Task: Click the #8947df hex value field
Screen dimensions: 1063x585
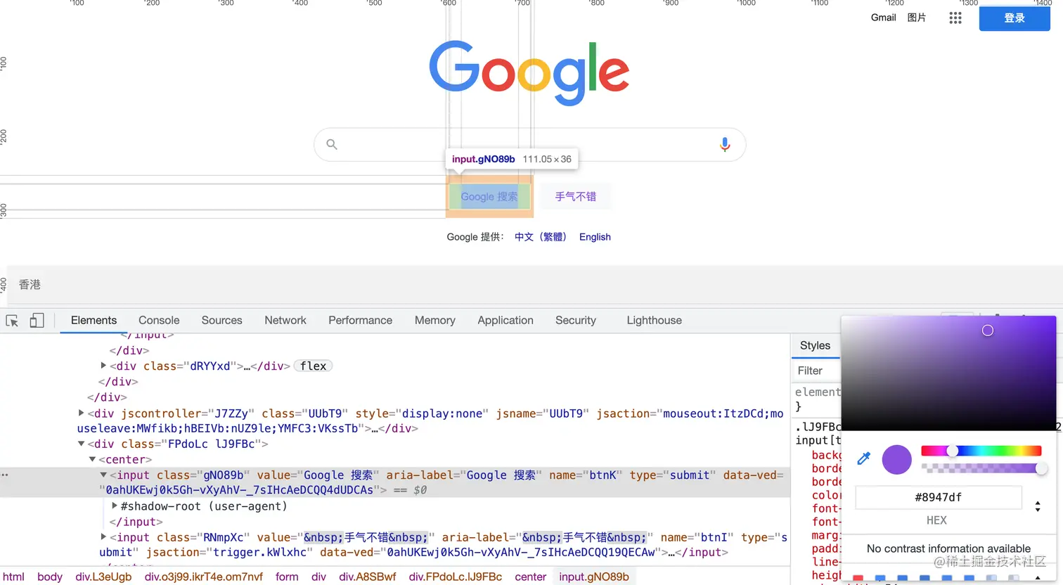Action: tap(939, 497)
